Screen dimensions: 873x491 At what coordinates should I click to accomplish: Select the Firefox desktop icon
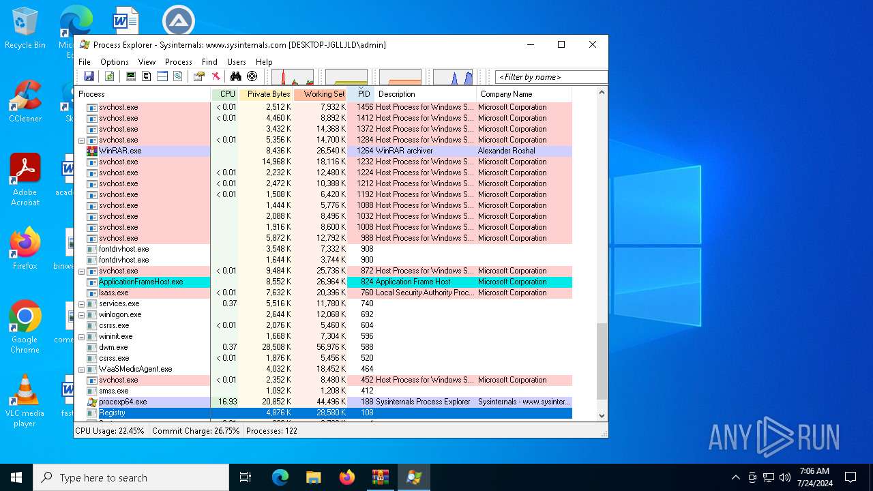coord(25,249)
